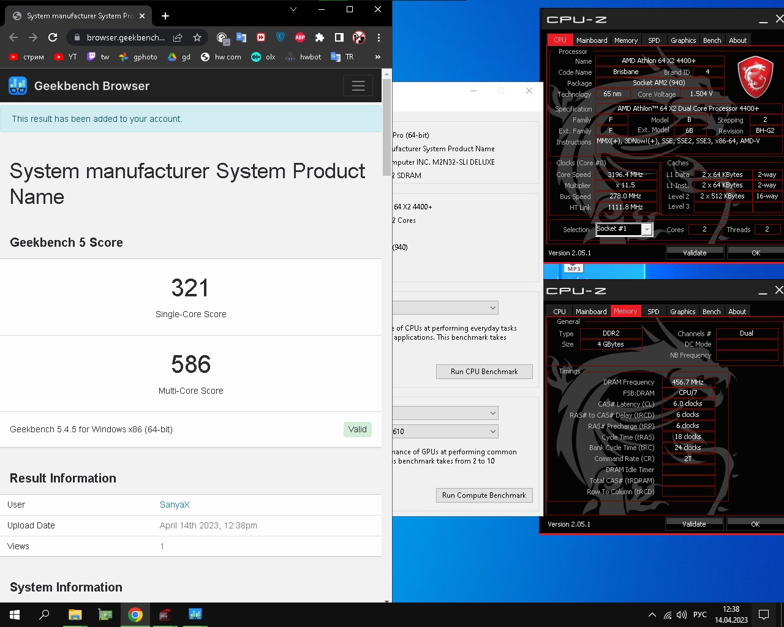
Task: Open the AdBlock Plus extension
Action: pyautogui.click(x=300, y=37)
